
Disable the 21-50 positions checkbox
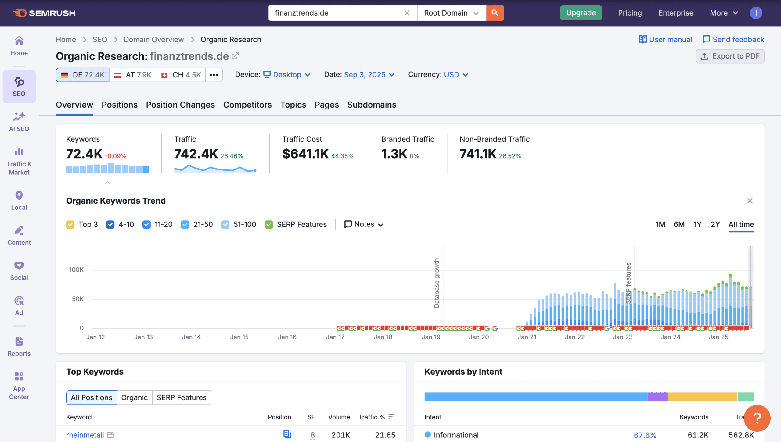point(185,224)
